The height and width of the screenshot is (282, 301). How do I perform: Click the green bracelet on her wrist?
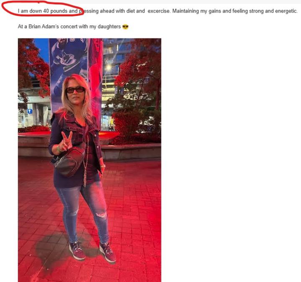[x=59, y=148]
